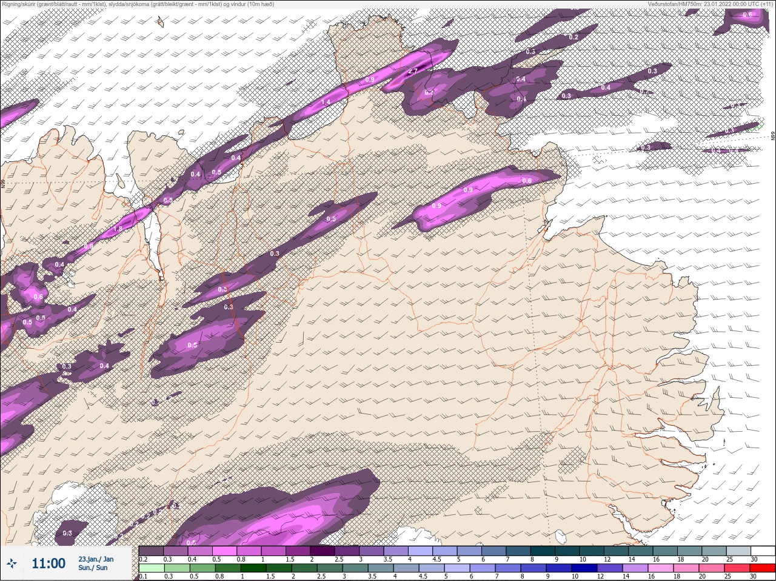776x581 pixels.
Task: Click the 'Rigning/skúrir' map title in the header
Action: (x=137, y=4)
